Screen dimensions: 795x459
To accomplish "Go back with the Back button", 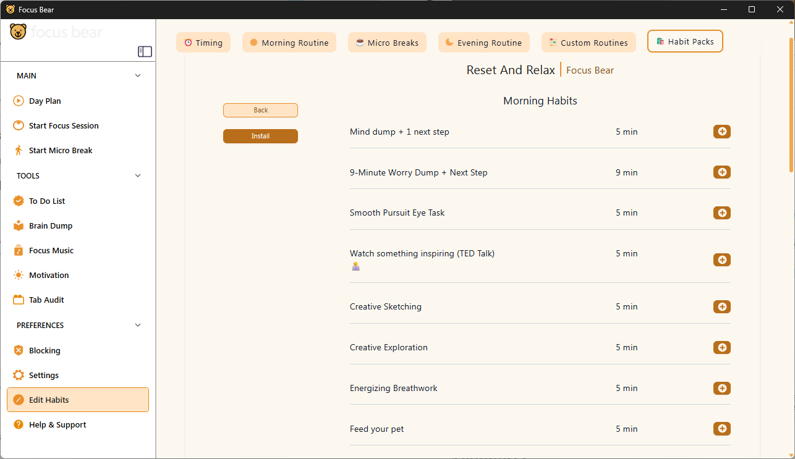I will tap(260, 110).
